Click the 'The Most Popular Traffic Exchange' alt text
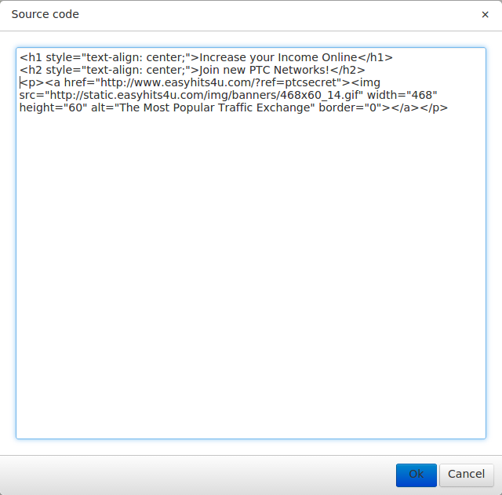 [x=213, y=107]
